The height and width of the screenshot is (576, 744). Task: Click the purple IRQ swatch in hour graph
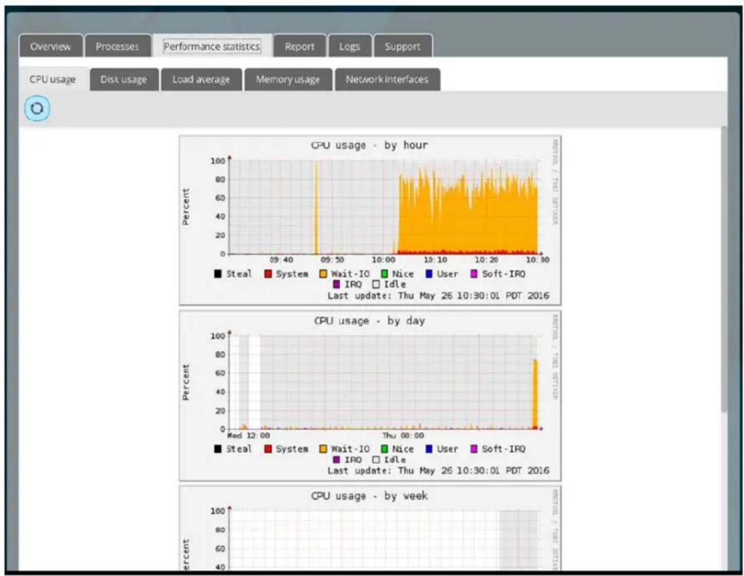pos(337,284)
